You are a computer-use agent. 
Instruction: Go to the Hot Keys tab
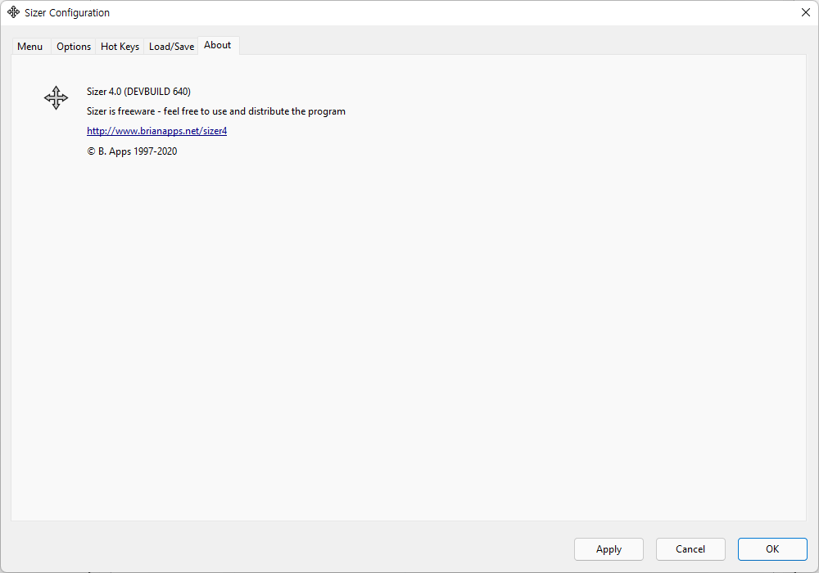pos(120,47)
